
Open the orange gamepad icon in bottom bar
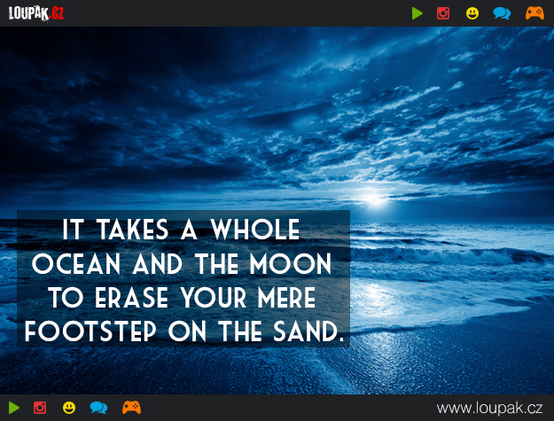(x=131, y=408)
